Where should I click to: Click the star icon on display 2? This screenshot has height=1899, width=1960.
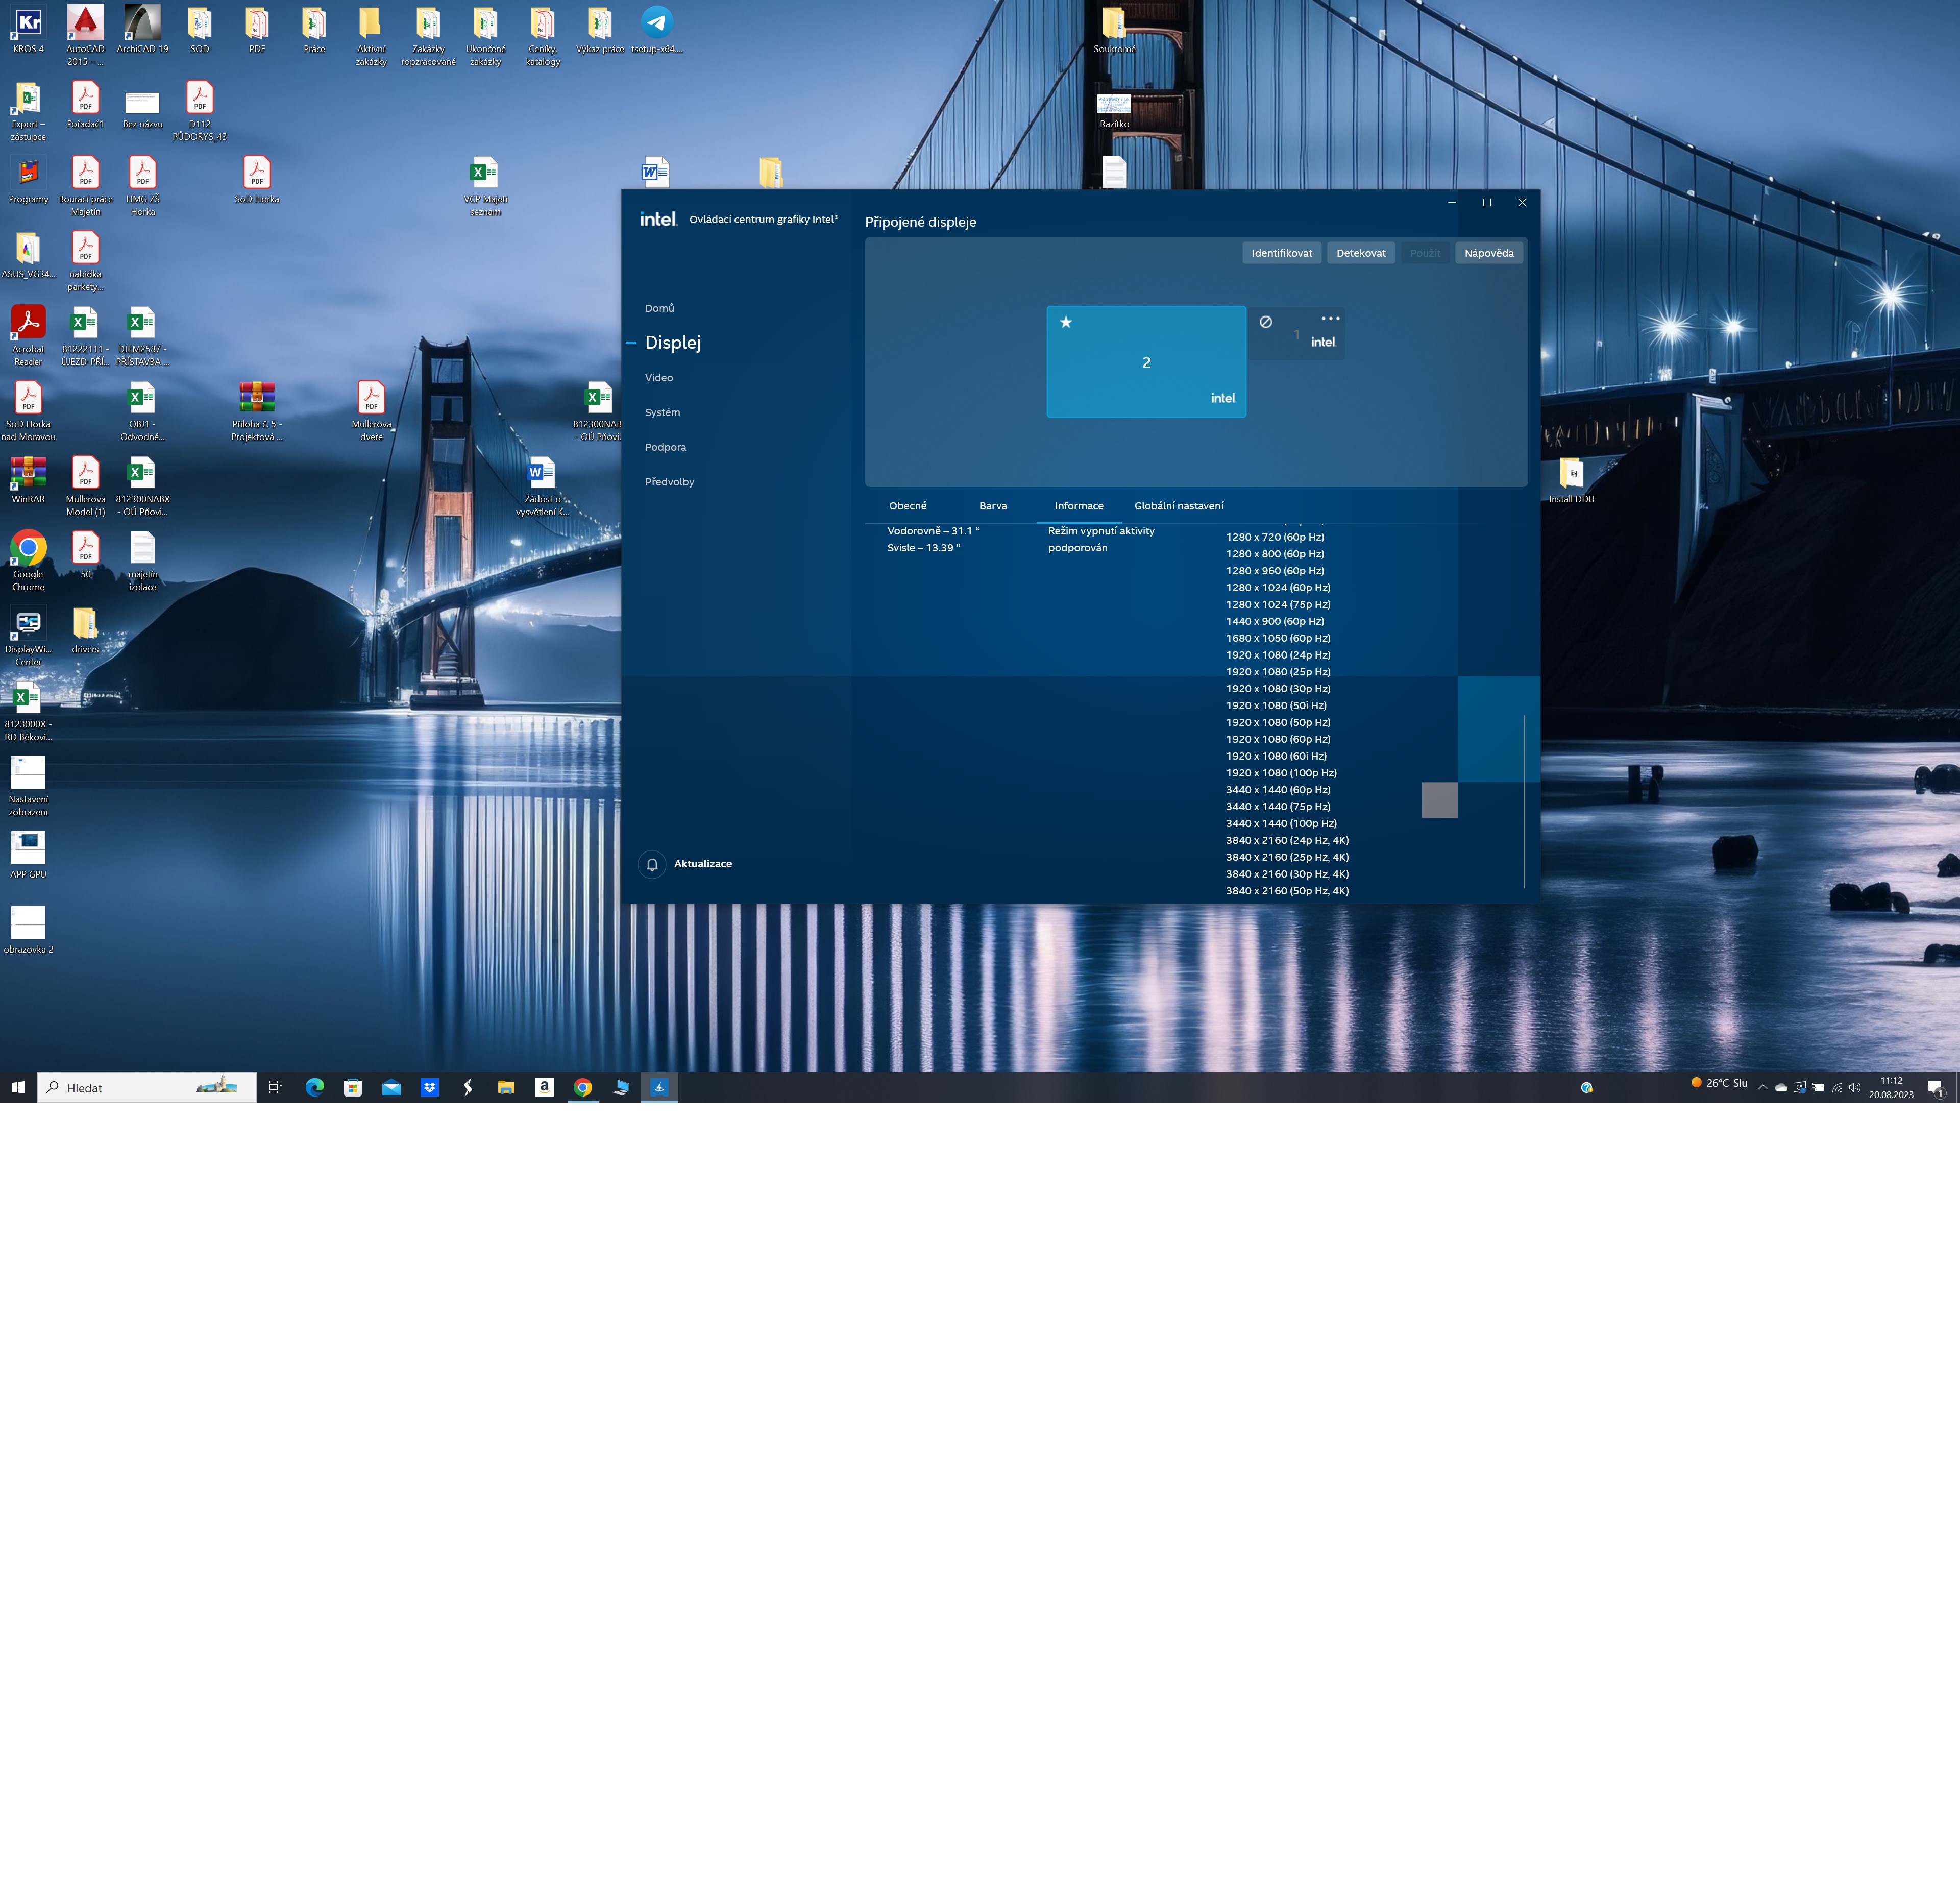[1066, 322]
